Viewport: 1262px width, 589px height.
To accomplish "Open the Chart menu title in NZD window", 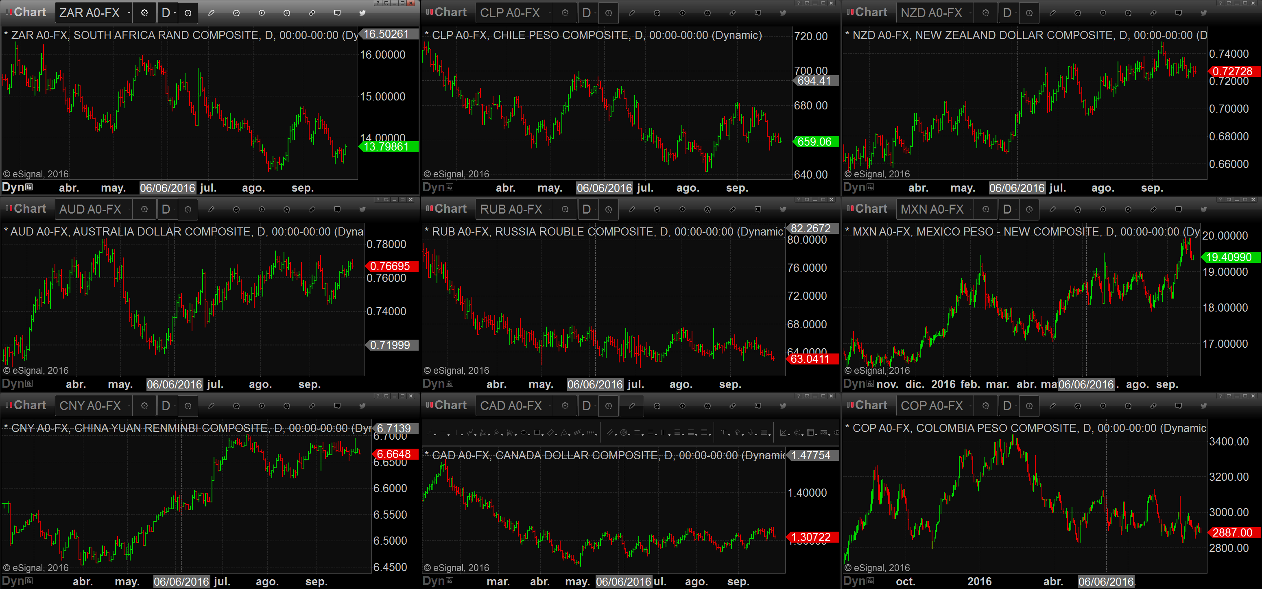I will click(871, 12).
